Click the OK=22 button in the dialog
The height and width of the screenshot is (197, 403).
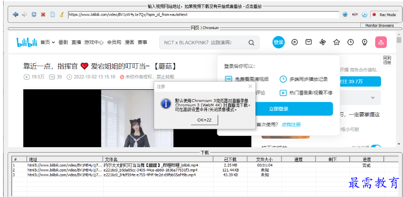(x=204, y=120)
